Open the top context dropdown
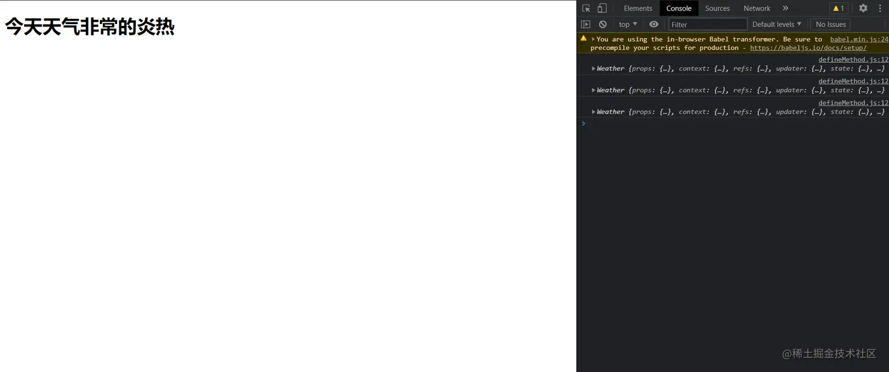The image size is (889, 372). coord(628,24)
